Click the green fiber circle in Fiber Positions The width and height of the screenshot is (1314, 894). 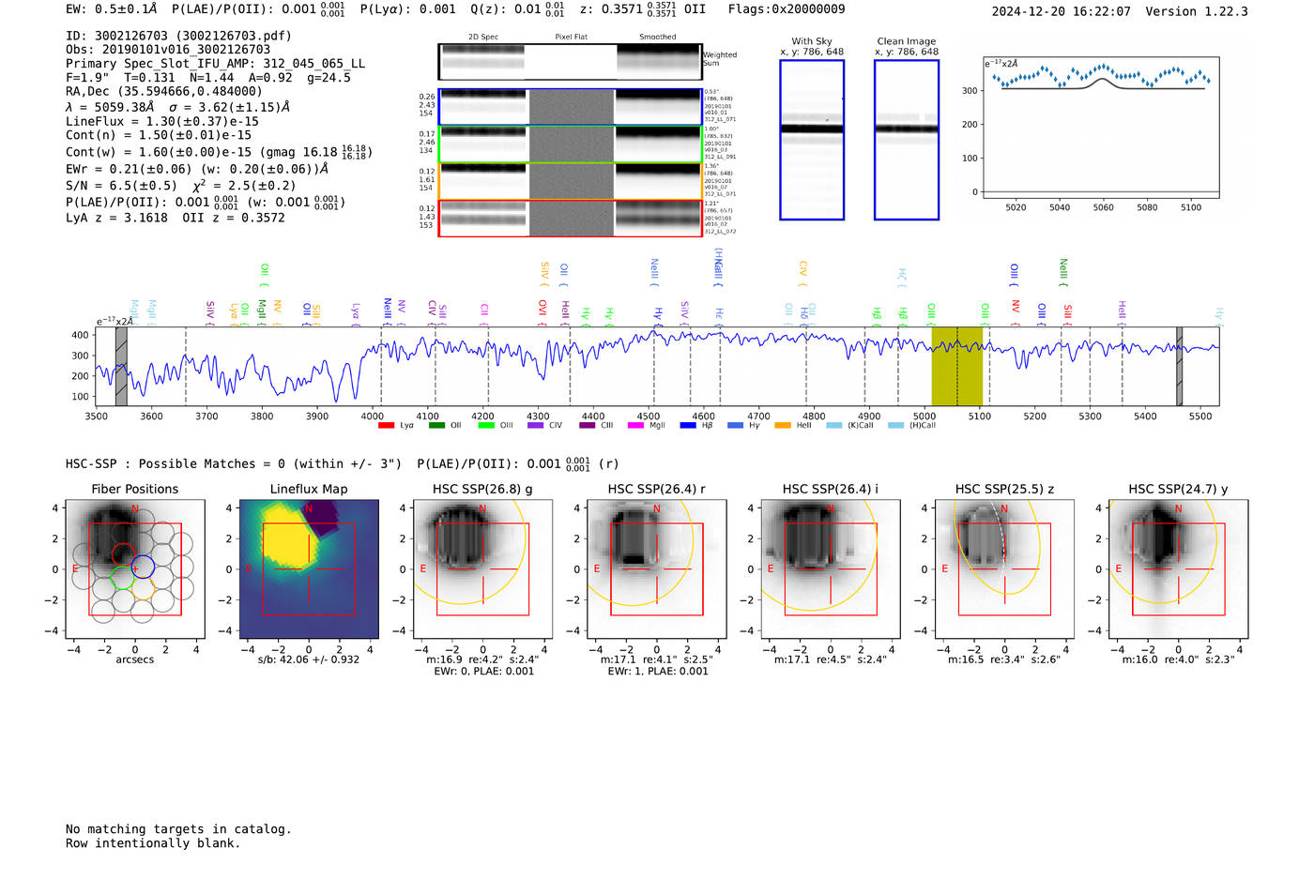122,578
